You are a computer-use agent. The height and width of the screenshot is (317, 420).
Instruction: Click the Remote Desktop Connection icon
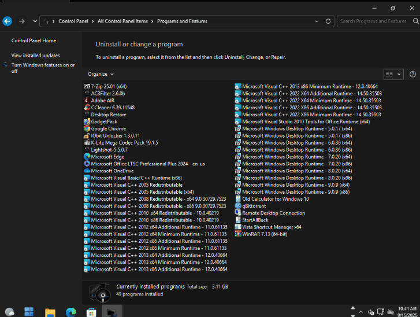tap(238, 213)
